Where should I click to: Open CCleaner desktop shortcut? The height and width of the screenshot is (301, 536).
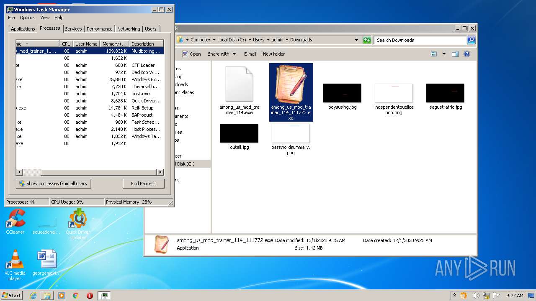click(x=15, y=222)
